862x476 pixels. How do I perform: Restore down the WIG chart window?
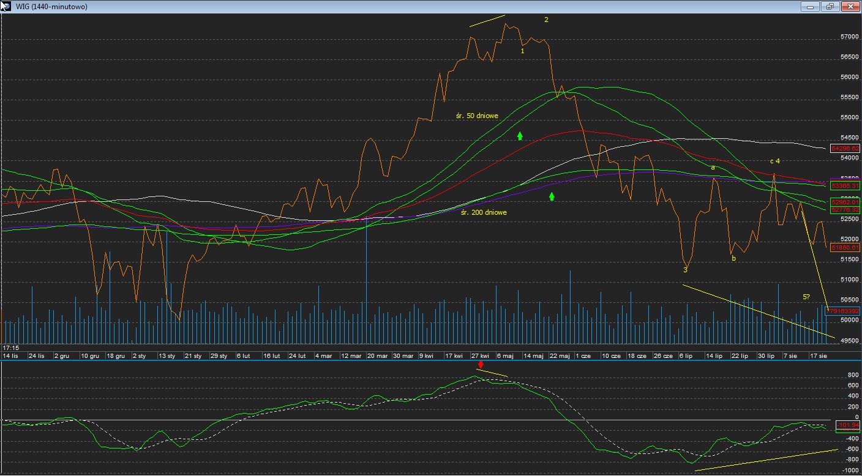[830, 6]
